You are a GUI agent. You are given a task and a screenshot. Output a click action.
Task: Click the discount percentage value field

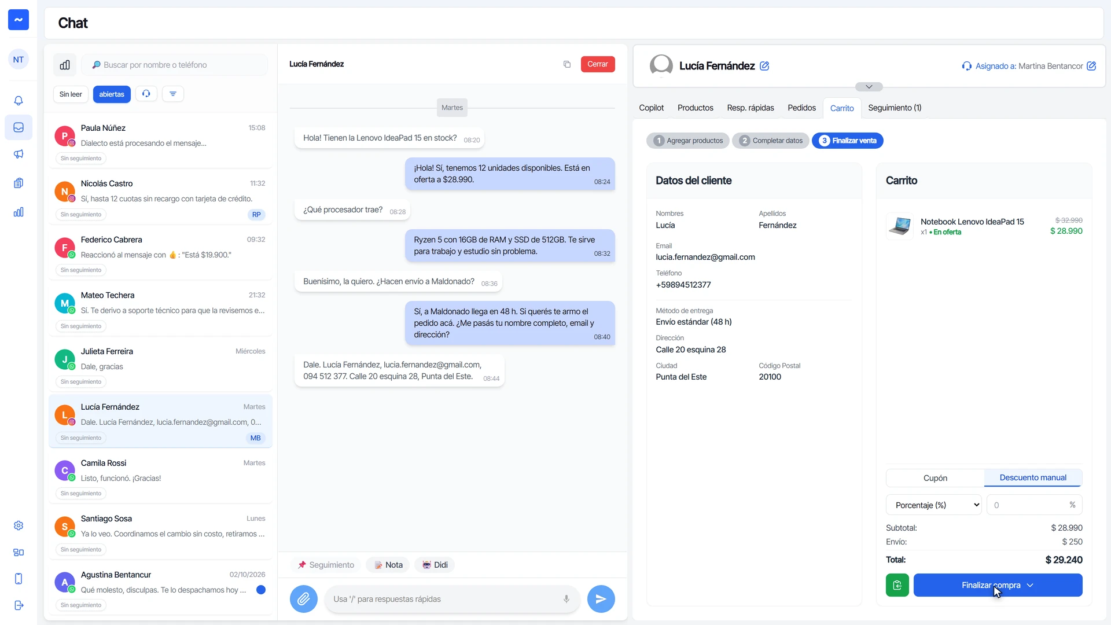(1034, 505)
